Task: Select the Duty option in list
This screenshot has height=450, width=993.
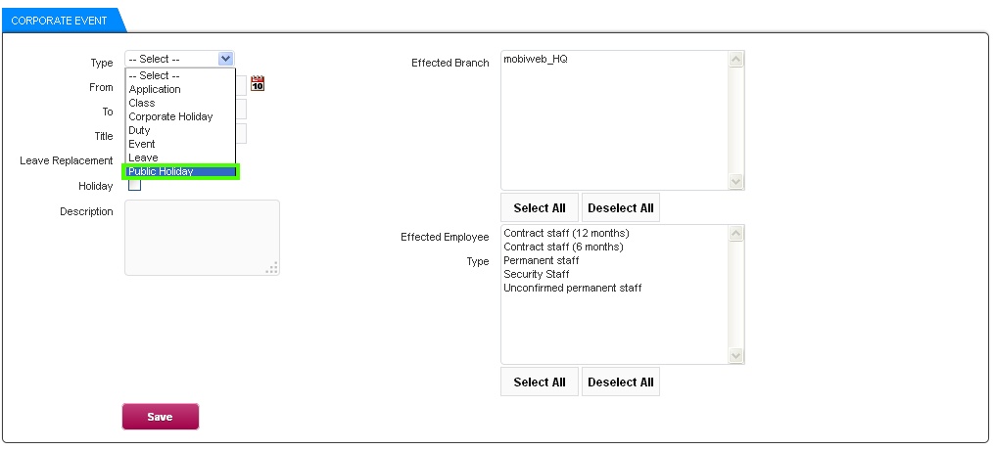Action: click(x=180, y=130)
